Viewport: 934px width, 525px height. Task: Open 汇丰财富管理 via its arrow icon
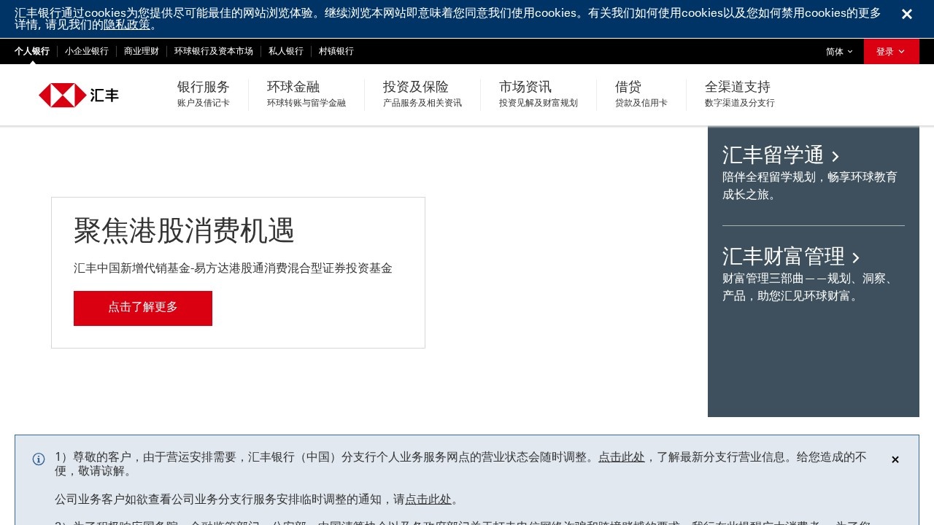(855, 257)
